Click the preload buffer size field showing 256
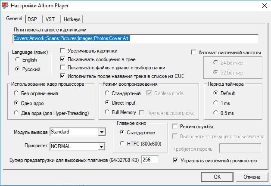Image resolution: width=271 pixels, height=186 pixels. pyautogui.click(x=150, y=160)
